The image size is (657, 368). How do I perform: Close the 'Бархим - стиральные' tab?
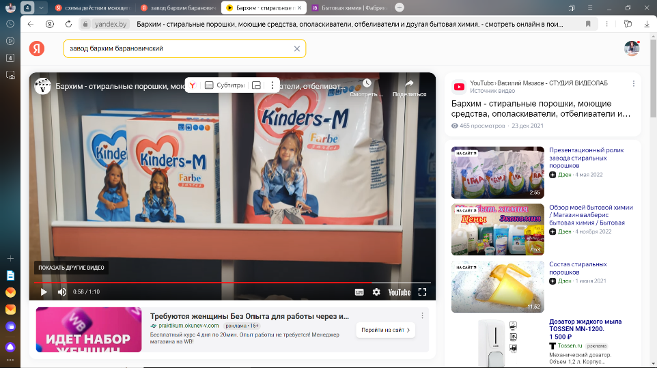(300, 8)
